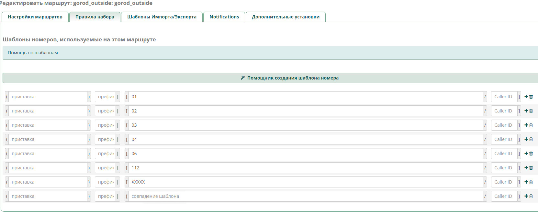
Task: Click the plus icon in the 03 row
Action: [526, 125]
